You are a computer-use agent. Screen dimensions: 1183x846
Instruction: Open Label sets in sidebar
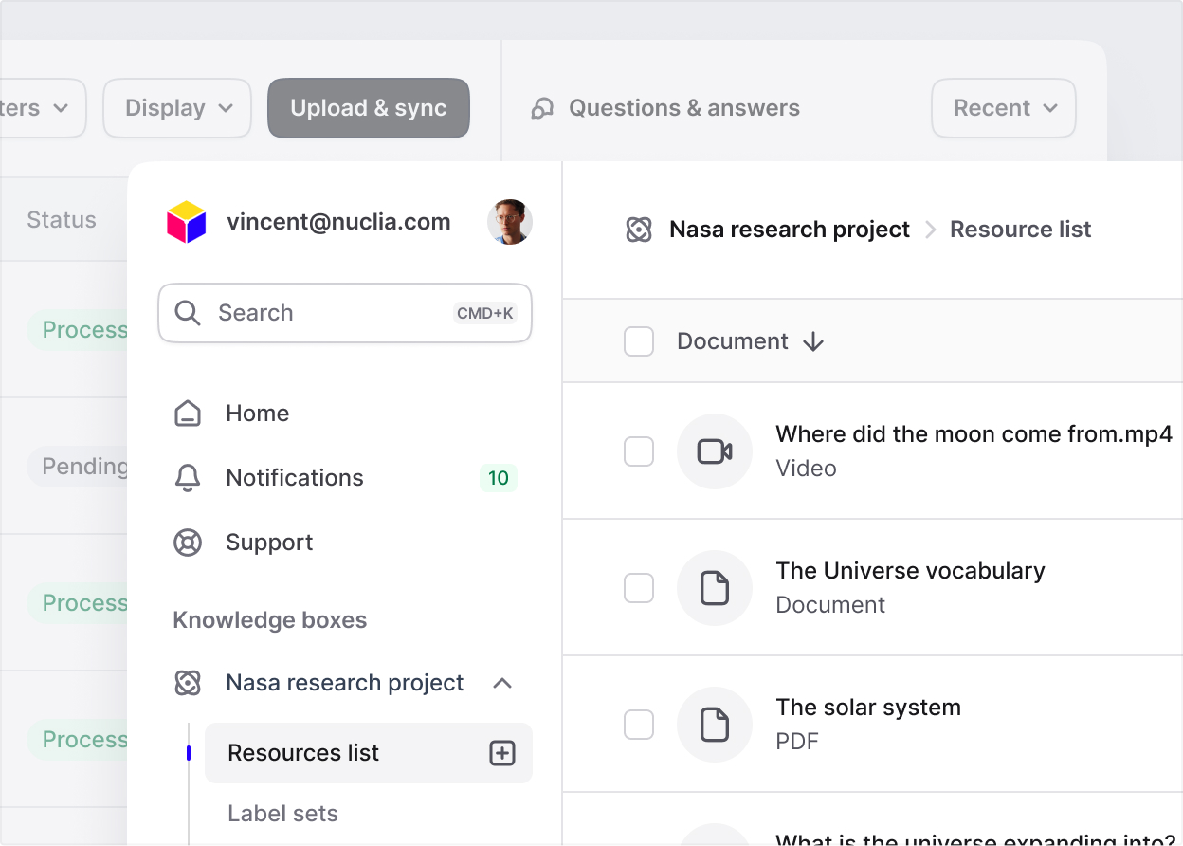(282, 814)
